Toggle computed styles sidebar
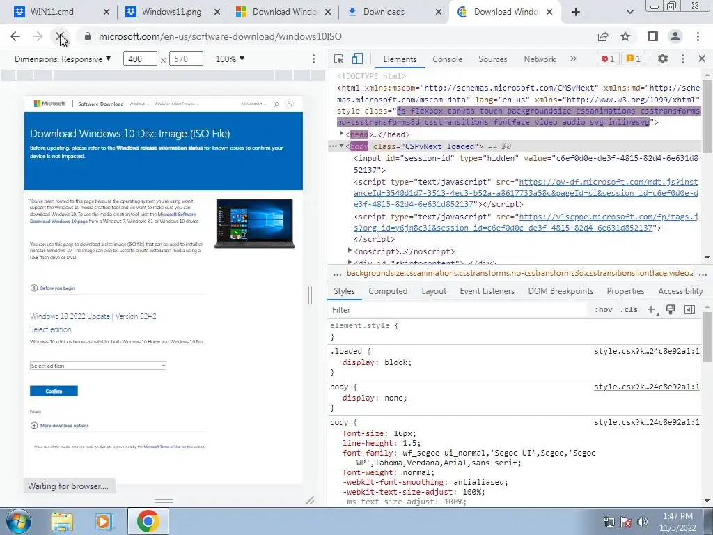The image size is (713, 535). pyautogui.click(x=689, y=310)
